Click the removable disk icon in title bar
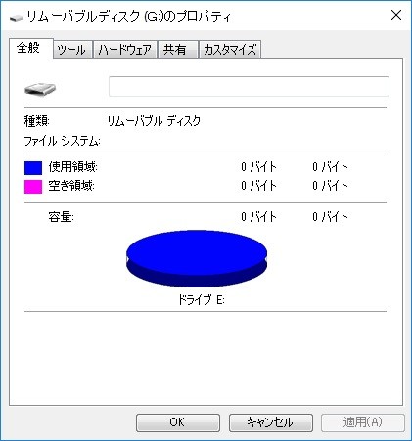Viewport: 412px width, 441px height. click(17, 17)
